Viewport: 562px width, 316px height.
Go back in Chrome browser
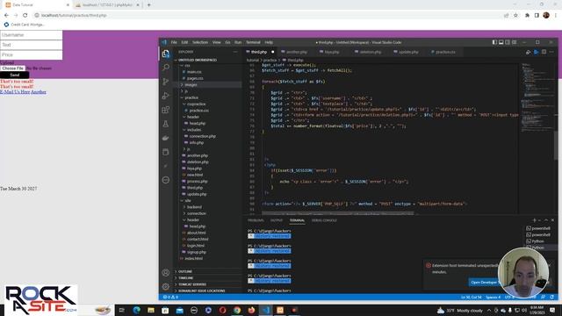(x=6, y=16)
